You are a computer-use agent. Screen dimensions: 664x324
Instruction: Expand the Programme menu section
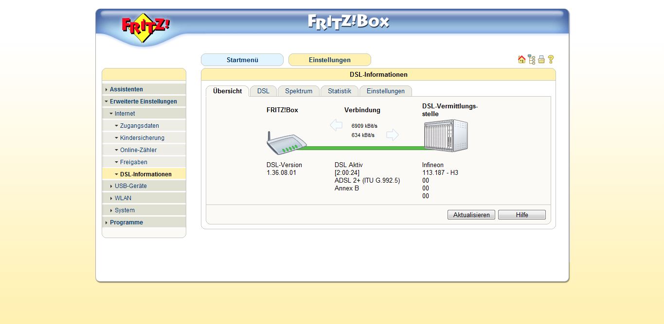click(x=144, y=222)
